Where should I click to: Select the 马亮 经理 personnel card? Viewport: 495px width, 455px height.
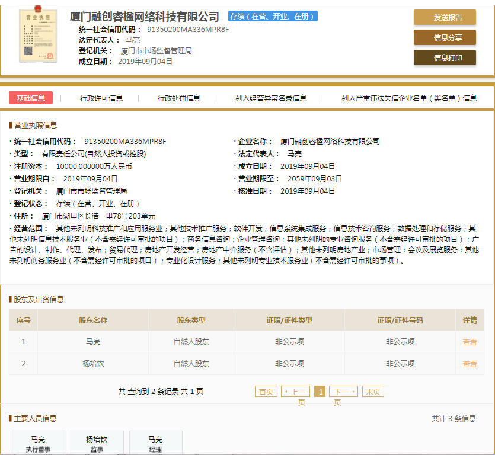point(155,444)
